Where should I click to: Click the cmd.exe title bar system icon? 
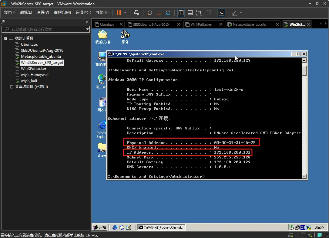[x=110, y=54]
